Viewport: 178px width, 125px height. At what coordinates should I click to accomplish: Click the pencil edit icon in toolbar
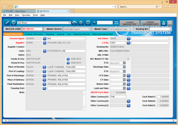7,23
